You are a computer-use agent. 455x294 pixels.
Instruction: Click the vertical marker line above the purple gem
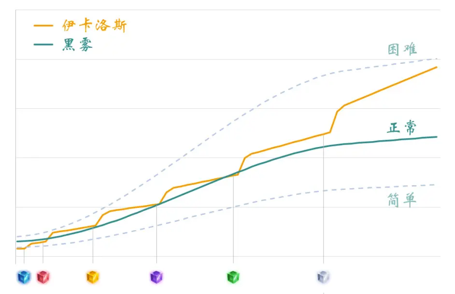click(x=156, y=232)
